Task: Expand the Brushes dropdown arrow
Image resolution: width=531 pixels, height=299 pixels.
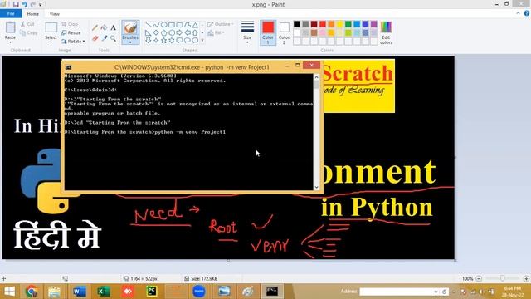Action: click(x=130, y=42)
